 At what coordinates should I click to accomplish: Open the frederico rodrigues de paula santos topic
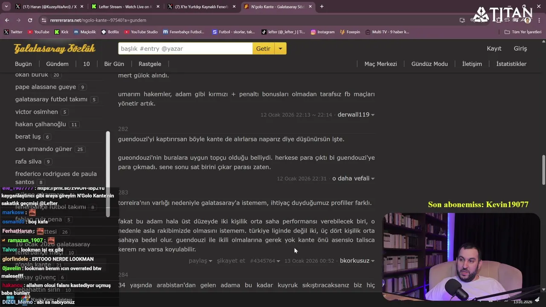coord(56,178)
